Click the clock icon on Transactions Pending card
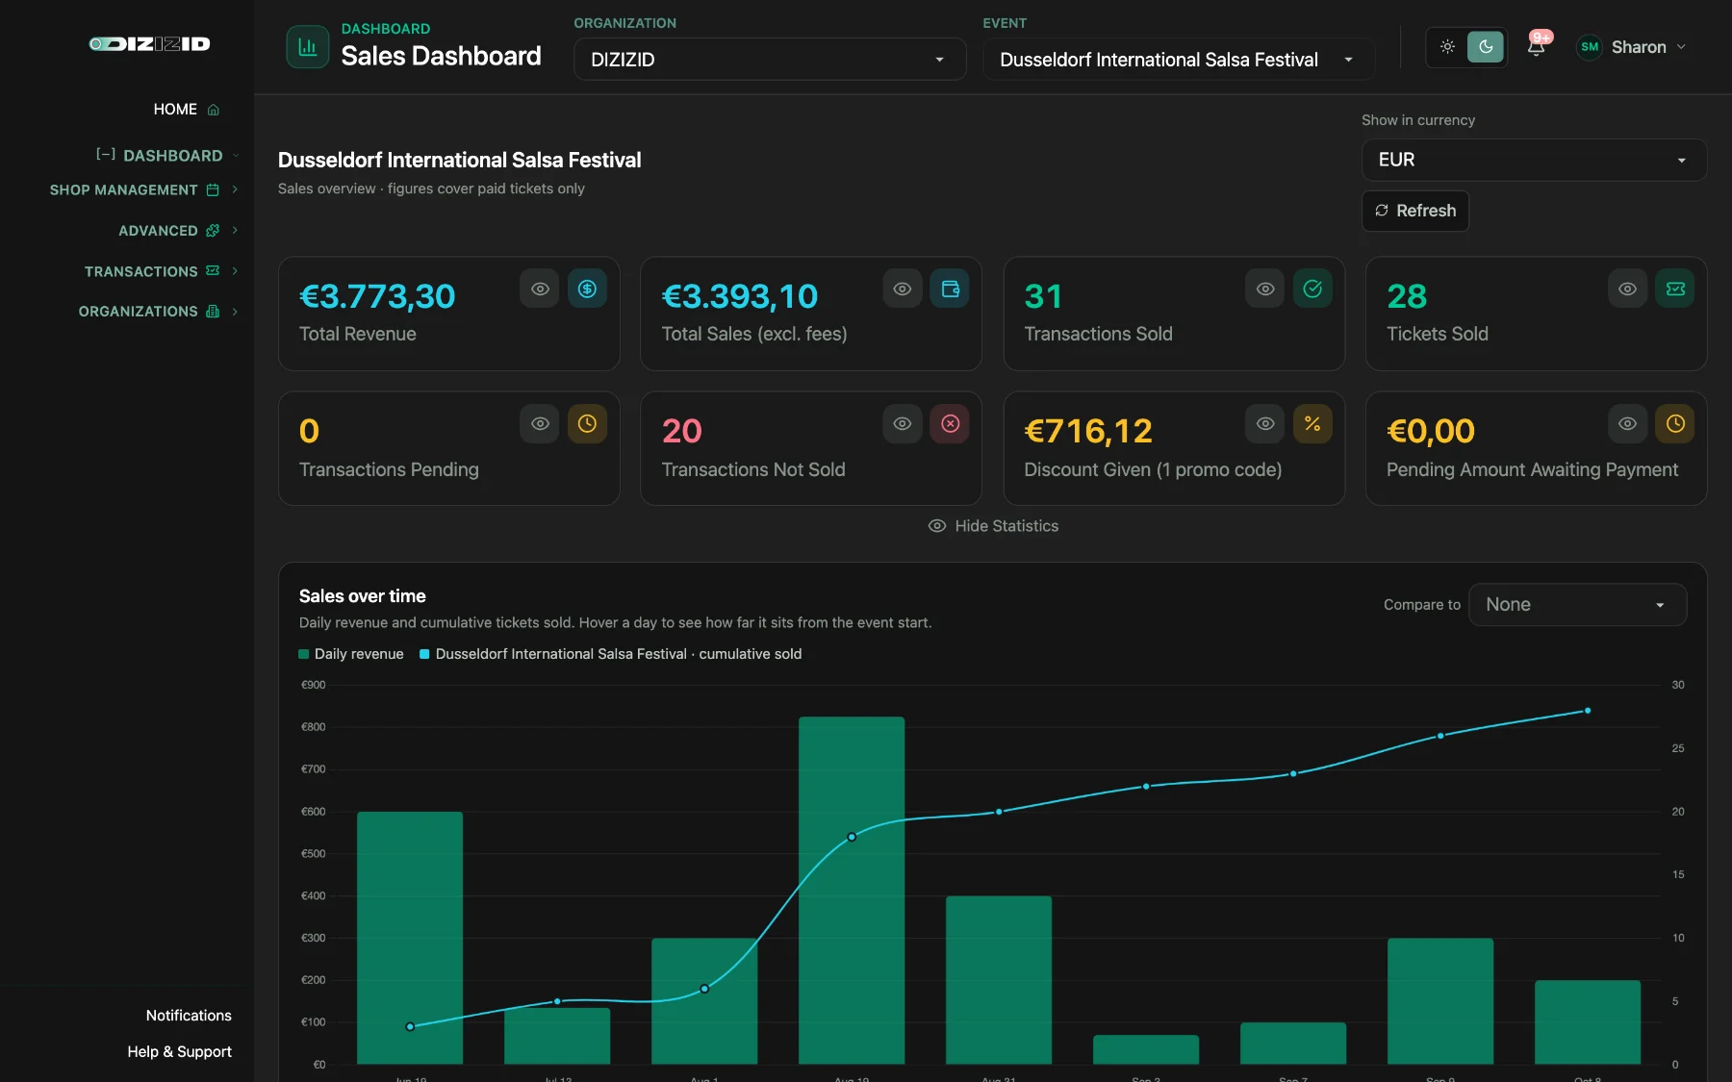 [x=587, y=424]
